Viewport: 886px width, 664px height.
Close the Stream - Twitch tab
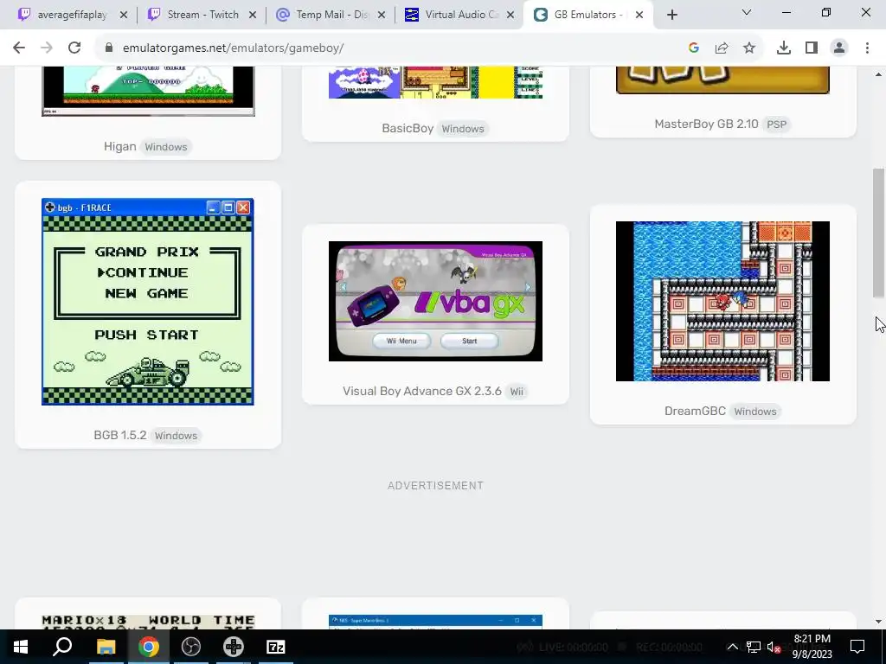[253, 15]
